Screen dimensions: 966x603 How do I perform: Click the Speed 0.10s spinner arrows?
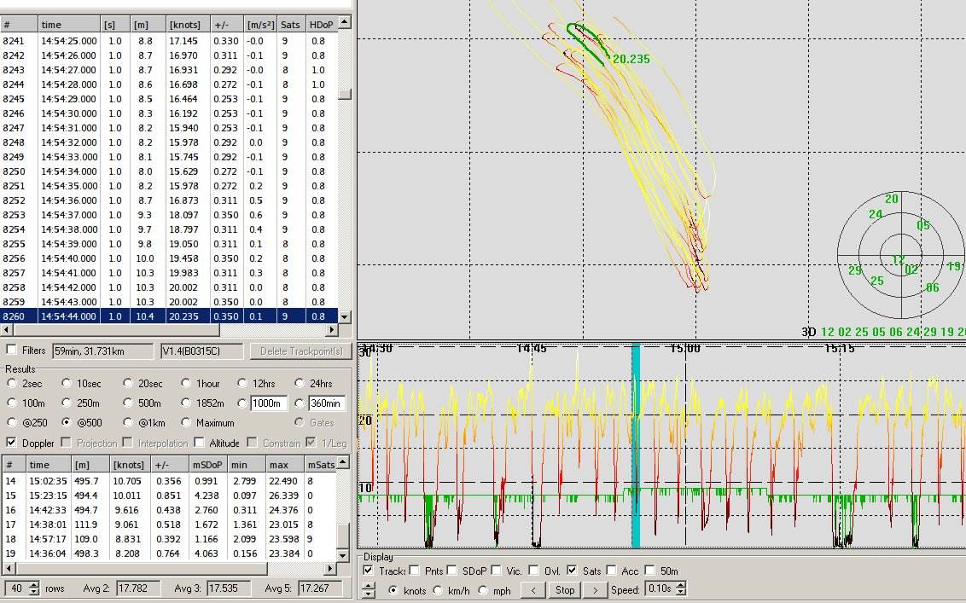[x=680, y=589]
